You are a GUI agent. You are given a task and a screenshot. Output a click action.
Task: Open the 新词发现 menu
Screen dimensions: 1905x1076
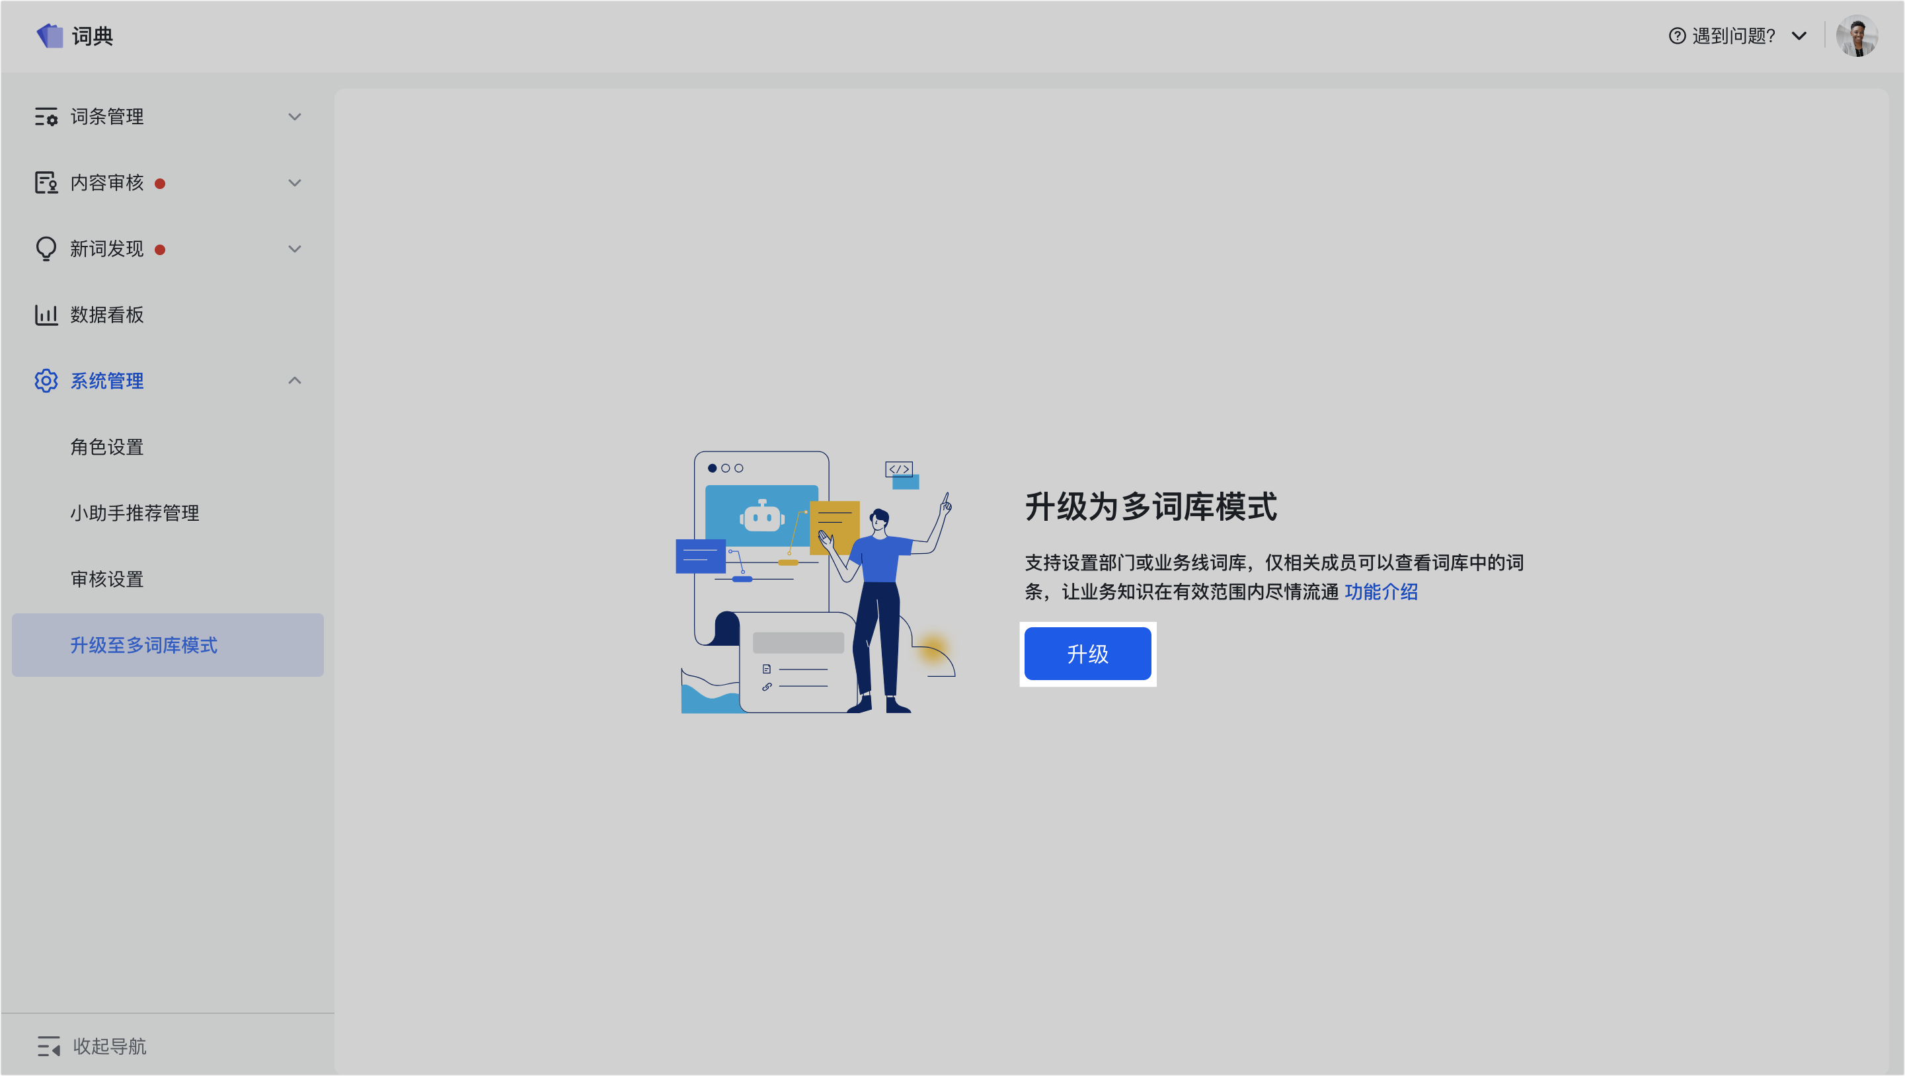(x=168, y=249)
